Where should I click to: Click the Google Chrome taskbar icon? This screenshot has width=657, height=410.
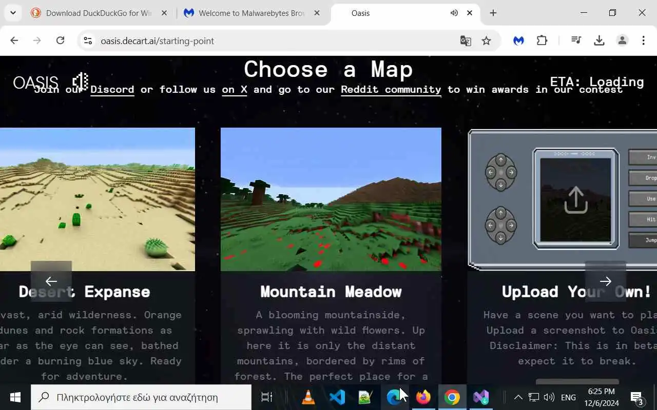pos(452,397)
